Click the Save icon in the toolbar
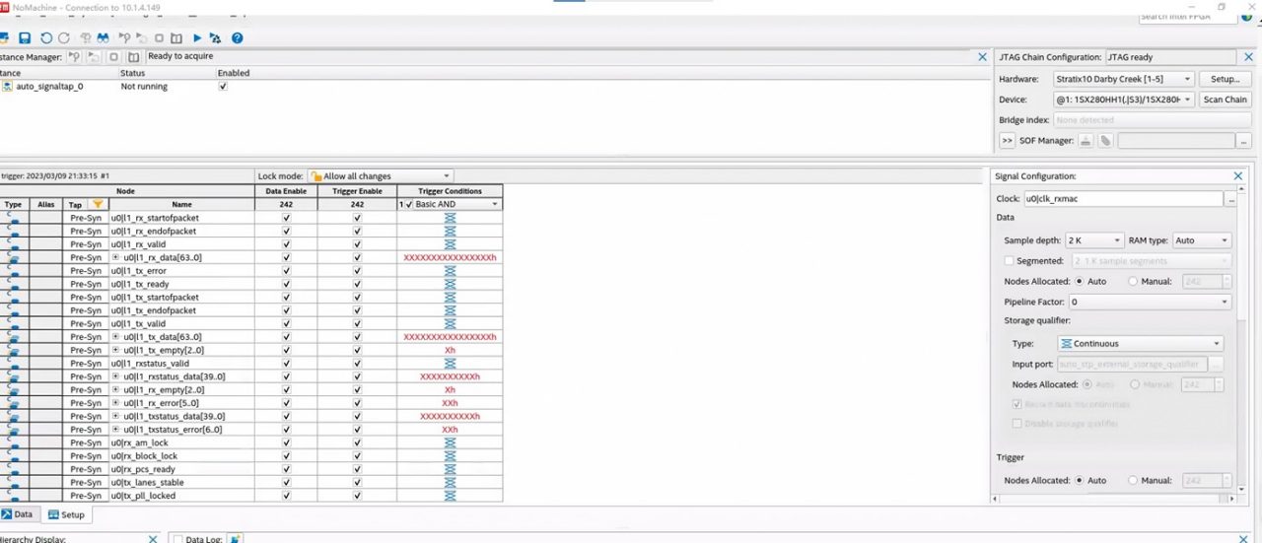 [x=25, y=38]
